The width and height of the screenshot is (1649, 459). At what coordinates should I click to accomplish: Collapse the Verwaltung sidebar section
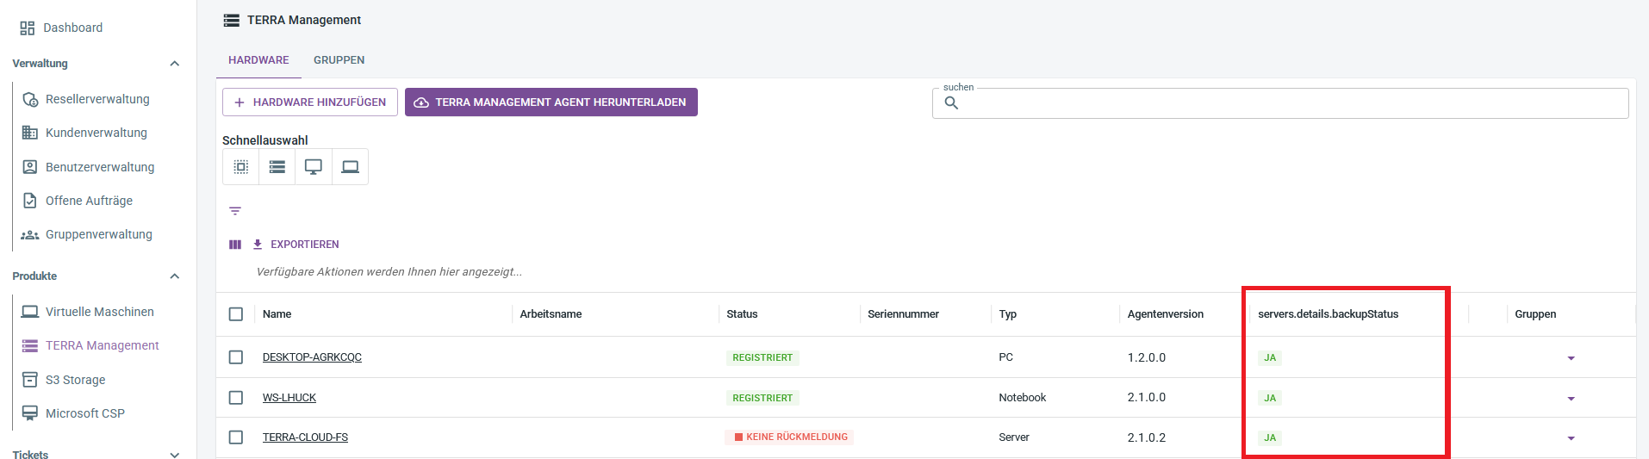175,64
